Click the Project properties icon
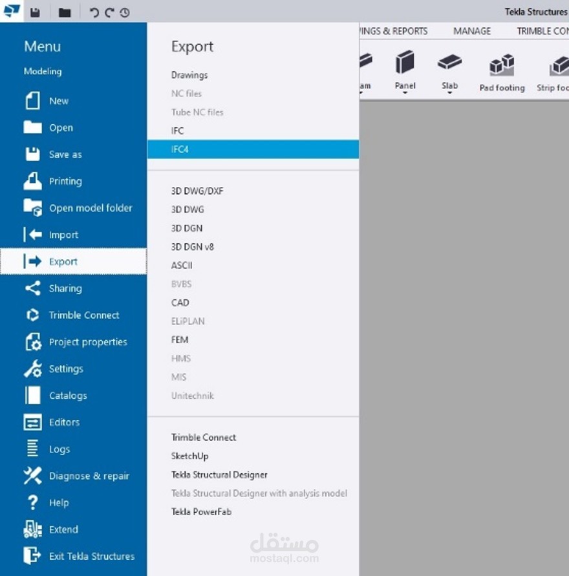The image size is (569, 576). pos(33,341)
